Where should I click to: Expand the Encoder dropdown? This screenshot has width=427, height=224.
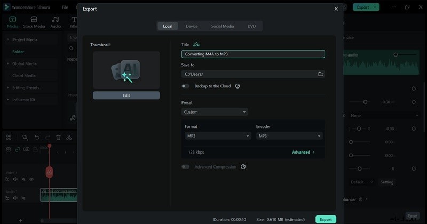[289, 136]
